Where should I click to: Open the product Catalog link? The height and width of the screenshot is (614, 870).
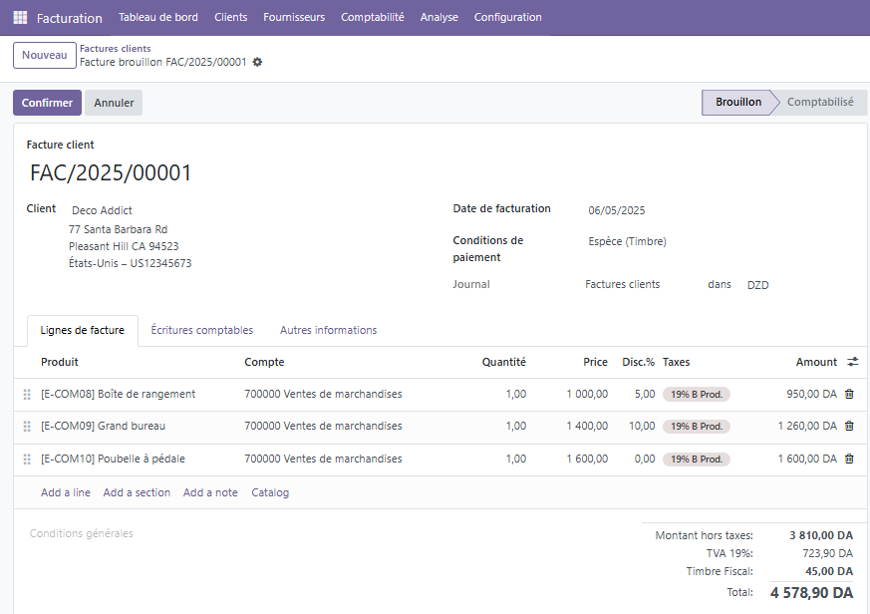270,492
